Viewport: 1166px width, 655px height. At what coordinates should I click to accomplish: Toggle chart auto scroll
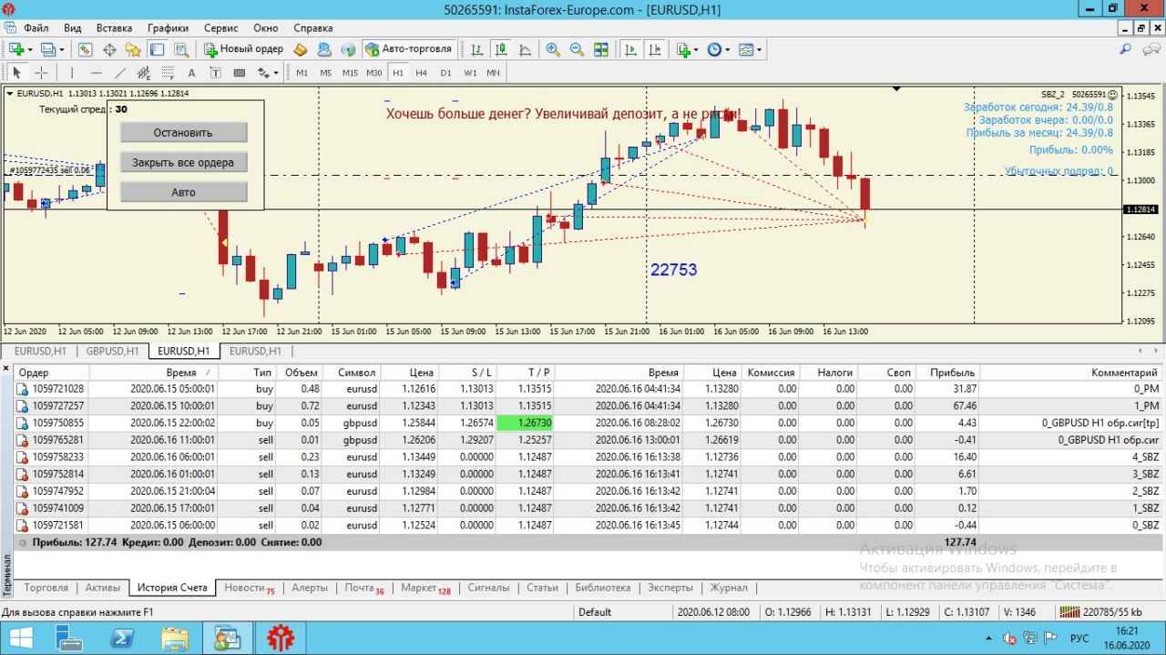click(630, 49)
